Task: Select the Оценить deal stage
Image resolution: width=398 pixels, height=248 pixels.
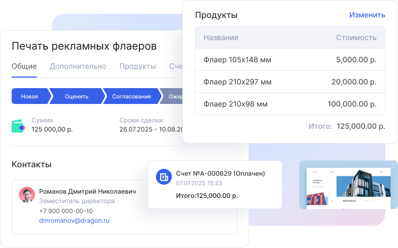Action: [x=76, y=97]
